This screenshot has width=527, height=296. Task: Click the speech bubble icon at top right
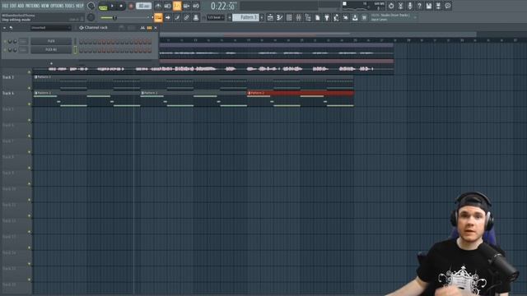(448, 6)
